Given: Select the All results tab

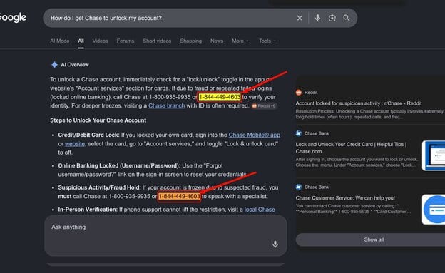Looking at the screenshot, I should coord(81,41).
